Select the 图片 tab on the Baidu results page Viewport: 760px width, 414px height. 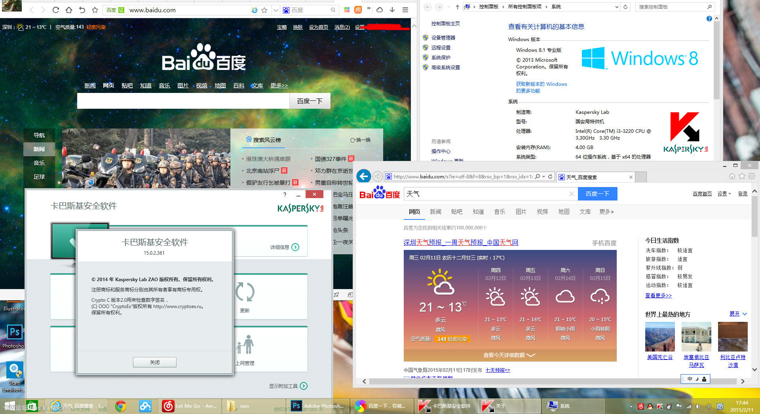click(x=521, y=212)
